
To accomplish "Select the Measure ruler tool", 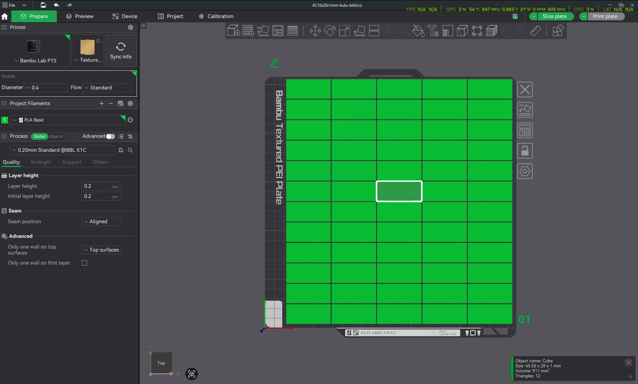I will coord(535,31).
